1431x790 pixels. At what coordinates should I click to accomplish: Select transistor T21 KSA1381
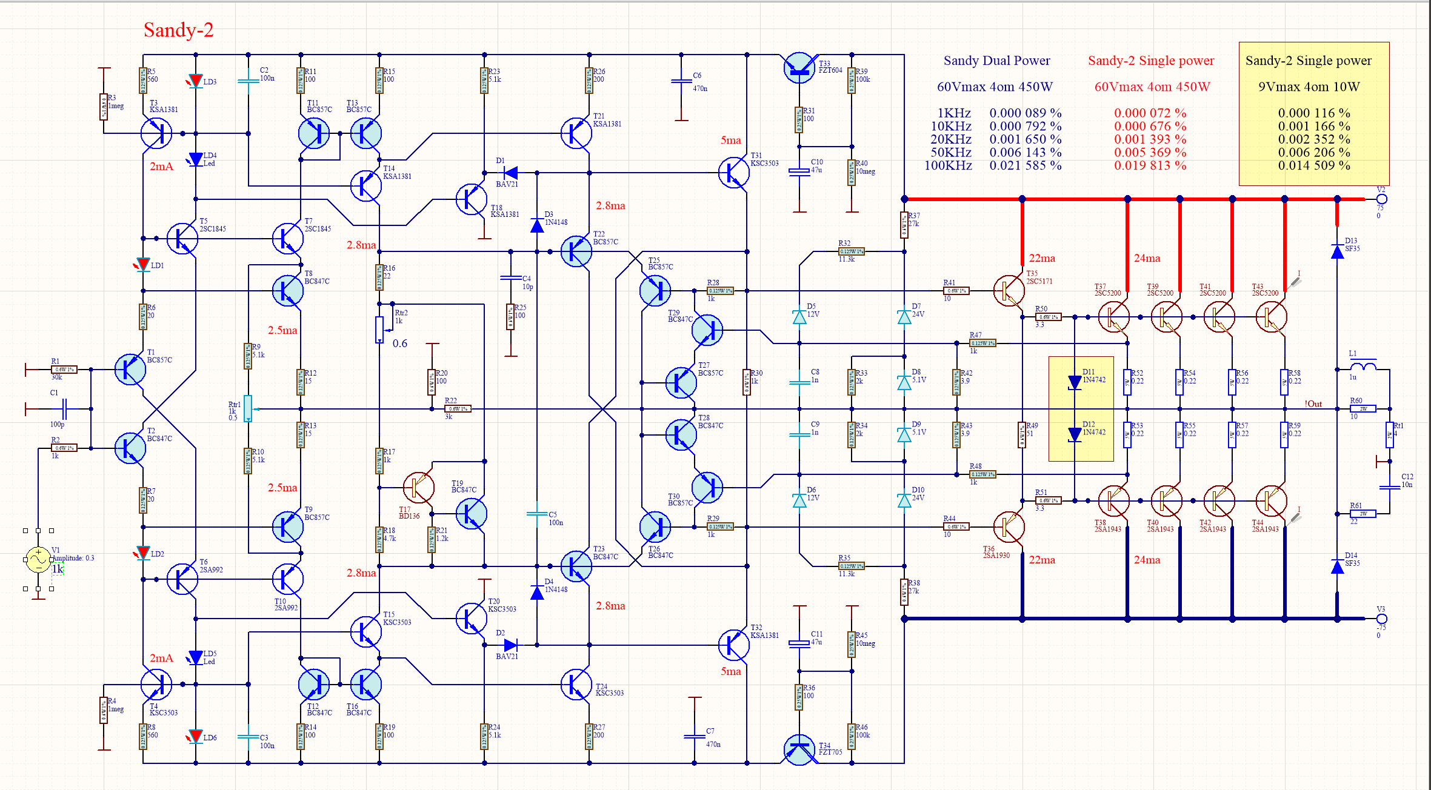(576, 133)
